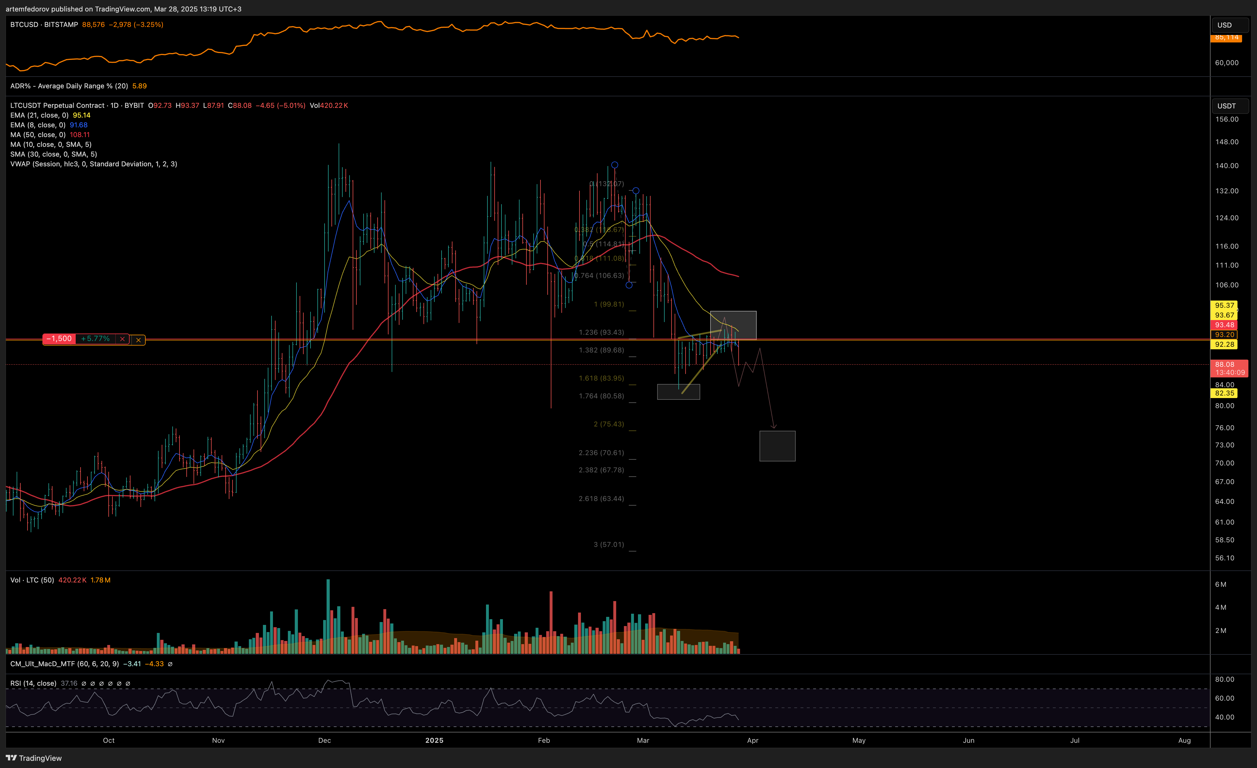Click the 93.48 red price label
This screenshot has width=1257, height=768.
pyautogui.click(x=1224, y=325)
